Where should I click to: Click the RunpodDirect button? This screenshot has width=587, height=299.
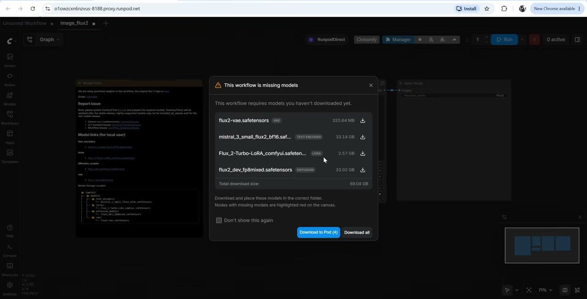click(x=327, y=40)
